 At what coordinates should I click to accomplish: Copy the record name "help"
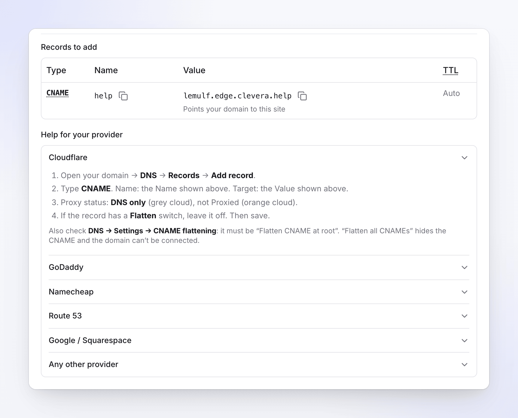(123, 96)
